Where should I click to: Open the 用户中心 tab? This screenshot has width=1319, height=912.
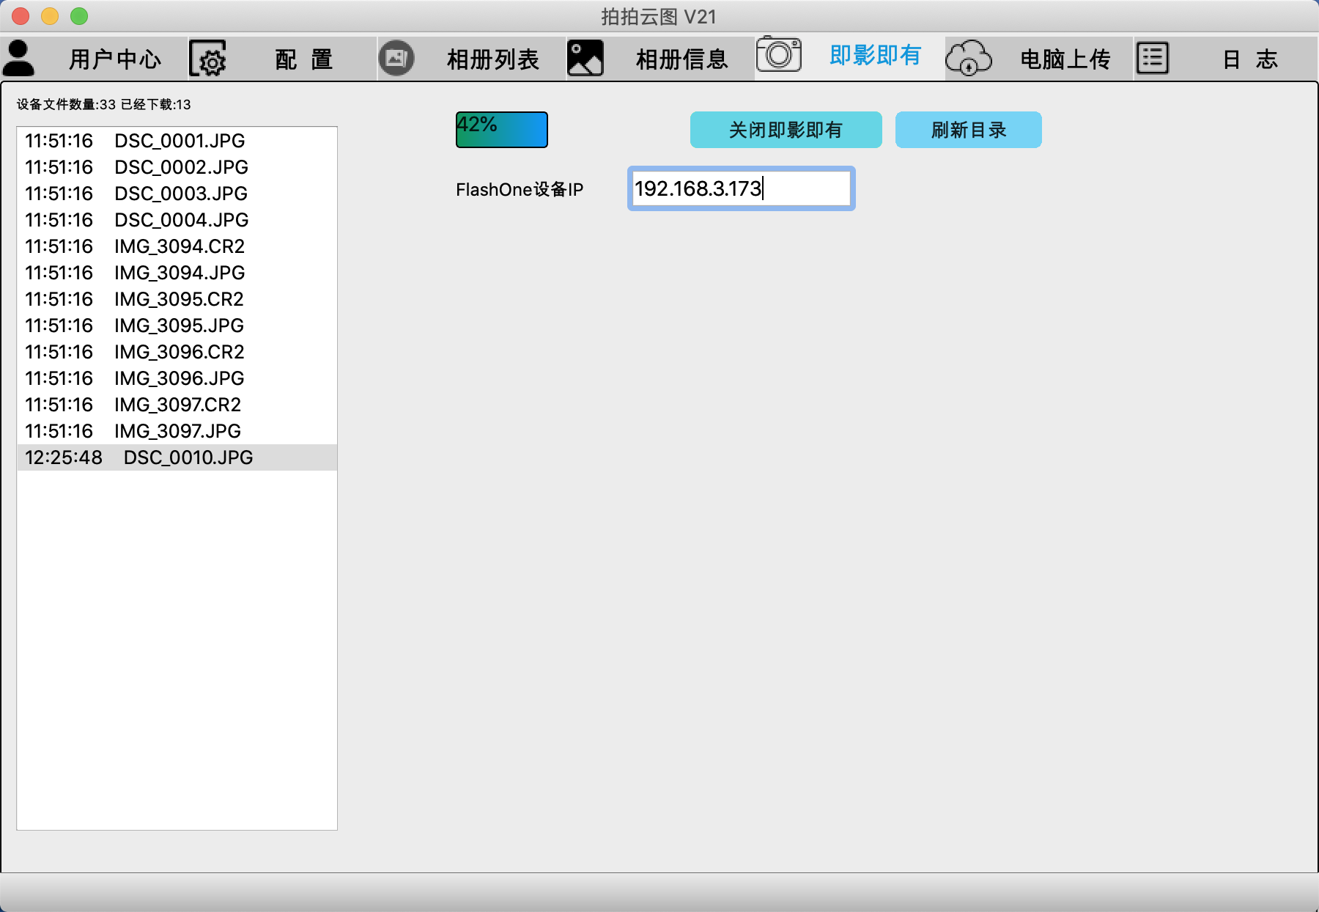tap(115, 59)
